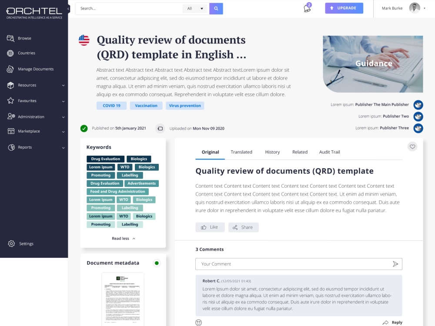Click the Marketplace storefront icon

point(11,131)
